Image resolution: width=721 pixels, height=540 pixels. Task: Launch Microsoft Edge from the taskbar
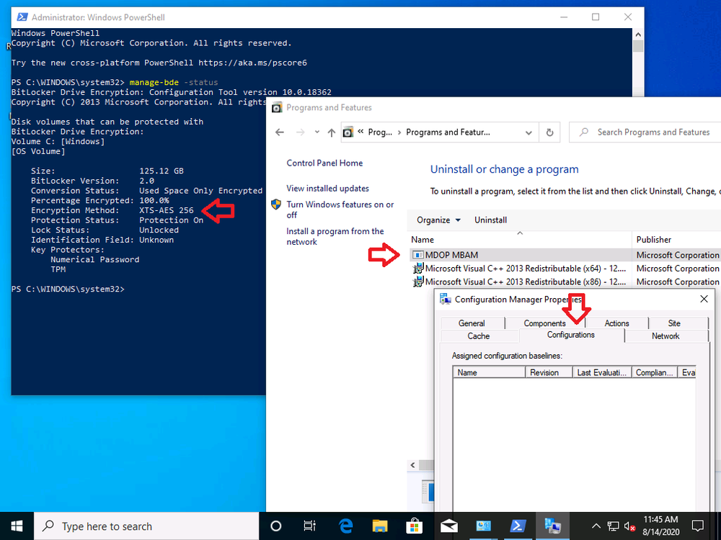click(x=345, y=526)
